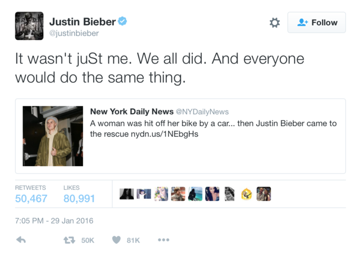
Task: Open the quoted tweet's photo thumbnail
Action: point(53,136)
